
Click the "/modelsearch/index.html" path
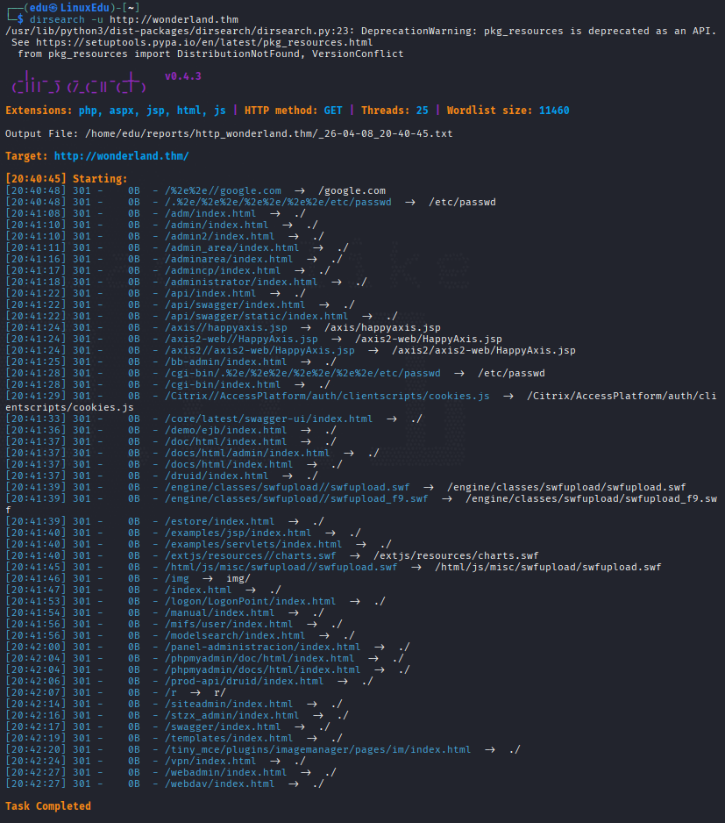(x=235, y=635)
